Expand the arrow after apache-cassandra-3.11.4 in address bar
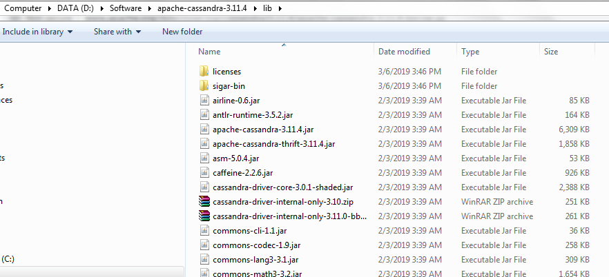This screenshot has width=609, height=277. tap(255, 8)
